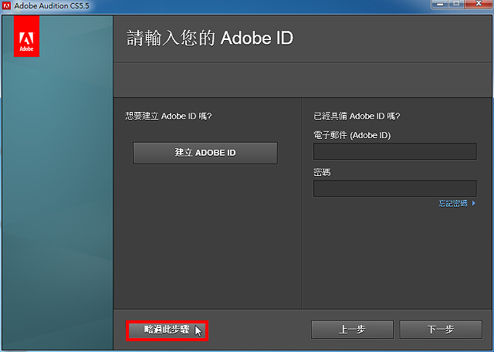This screenshot has height=352, width=494.
Task: Click the 請輸入您的 Adobe ID heading
Action: tap(210, 38)
